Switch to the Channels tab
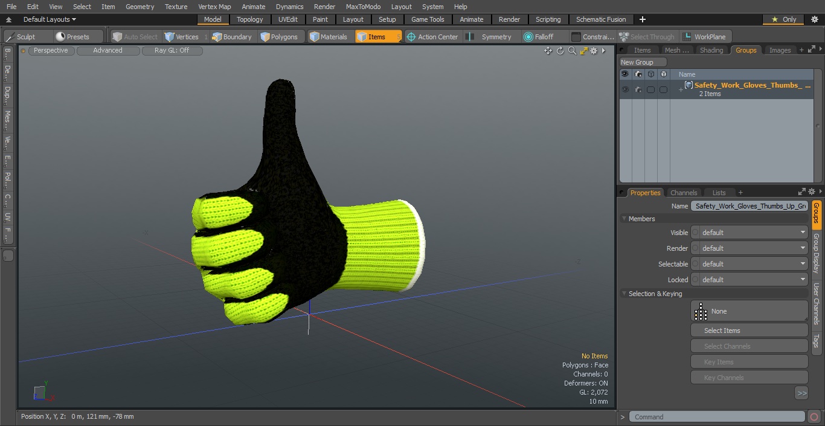This screenshot has height=426, width=825. click(684, 193)
